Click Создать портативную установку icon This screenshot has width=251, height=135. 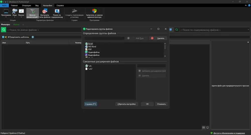pos(75,11)
